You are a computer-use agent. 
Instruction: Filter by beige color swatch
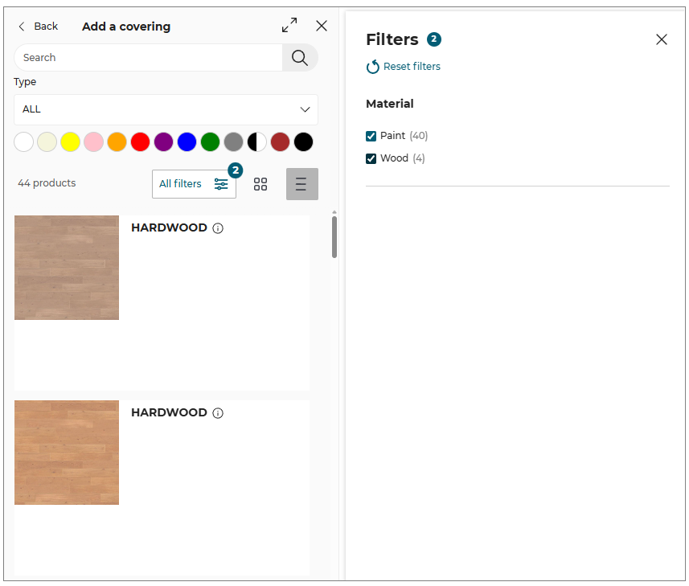tap(47, 142)
